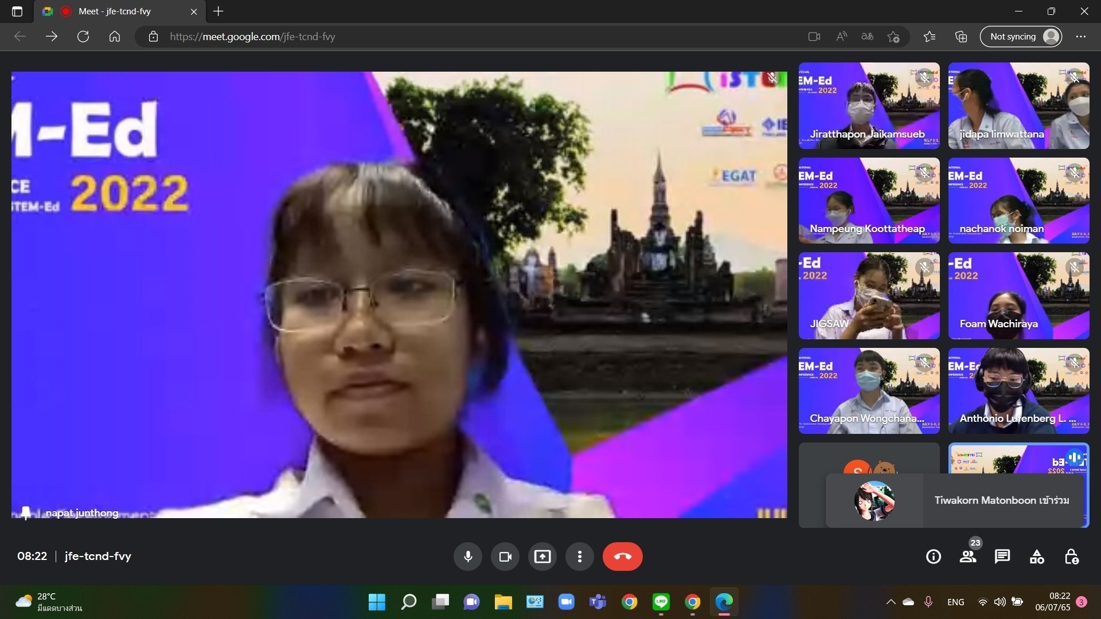Open the main napat junthong video
This screenshot has height=619, width=1101.
[x=399, y=295]
